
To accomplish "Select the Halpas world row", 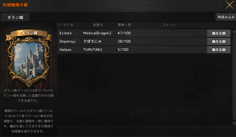I will point(144,50).
